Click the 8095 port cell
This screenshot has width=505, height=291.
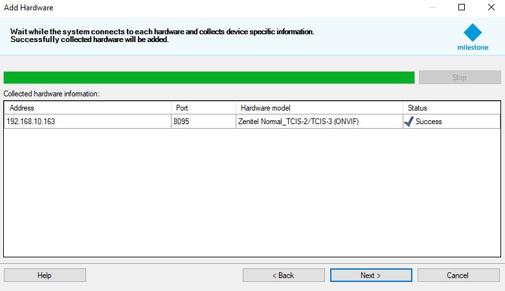(181, 122)
